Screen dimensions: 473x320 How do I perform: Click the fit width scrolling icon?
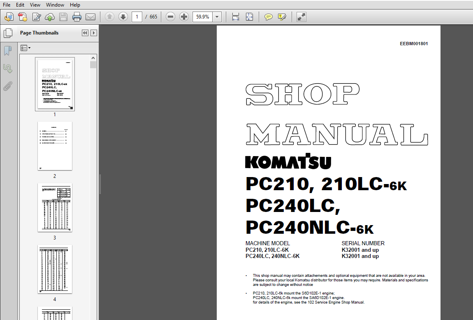coord(236,17)
